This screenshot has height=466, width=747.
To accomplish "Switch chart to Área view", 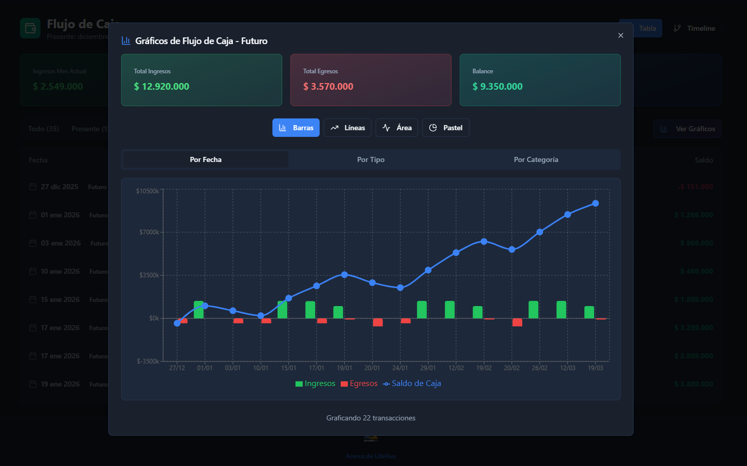I will [x=397, y=128].
